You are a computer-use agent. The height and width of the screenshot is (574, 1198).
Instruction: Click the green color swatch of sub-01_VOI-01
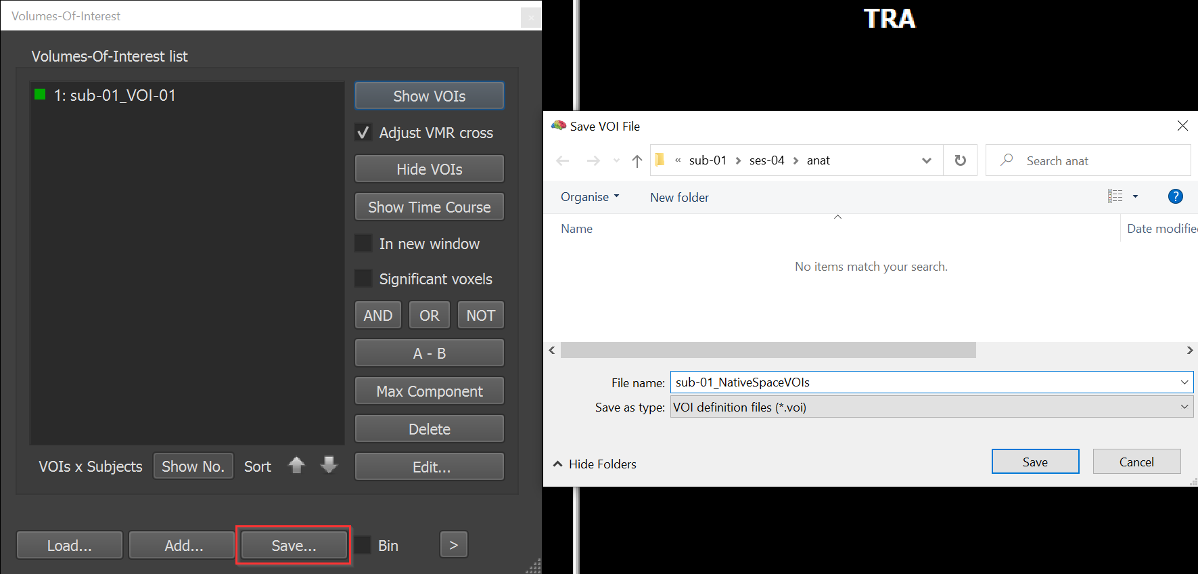pyautogui.click(x=40, y=94)
